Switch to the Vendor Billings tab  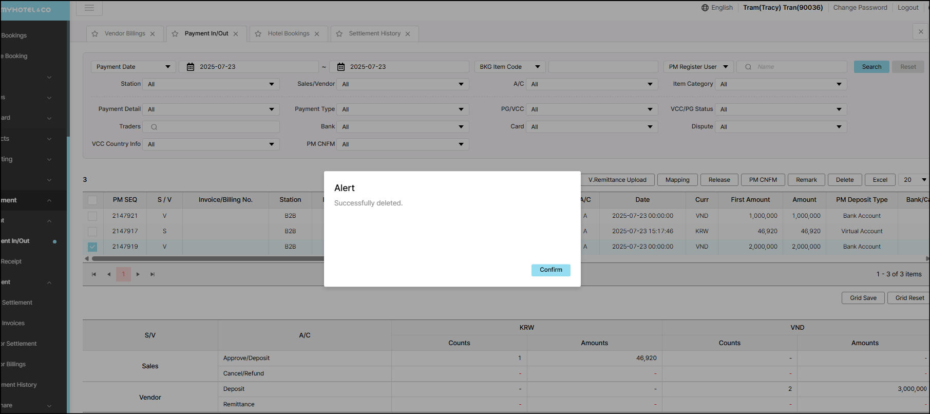point(125,34)
